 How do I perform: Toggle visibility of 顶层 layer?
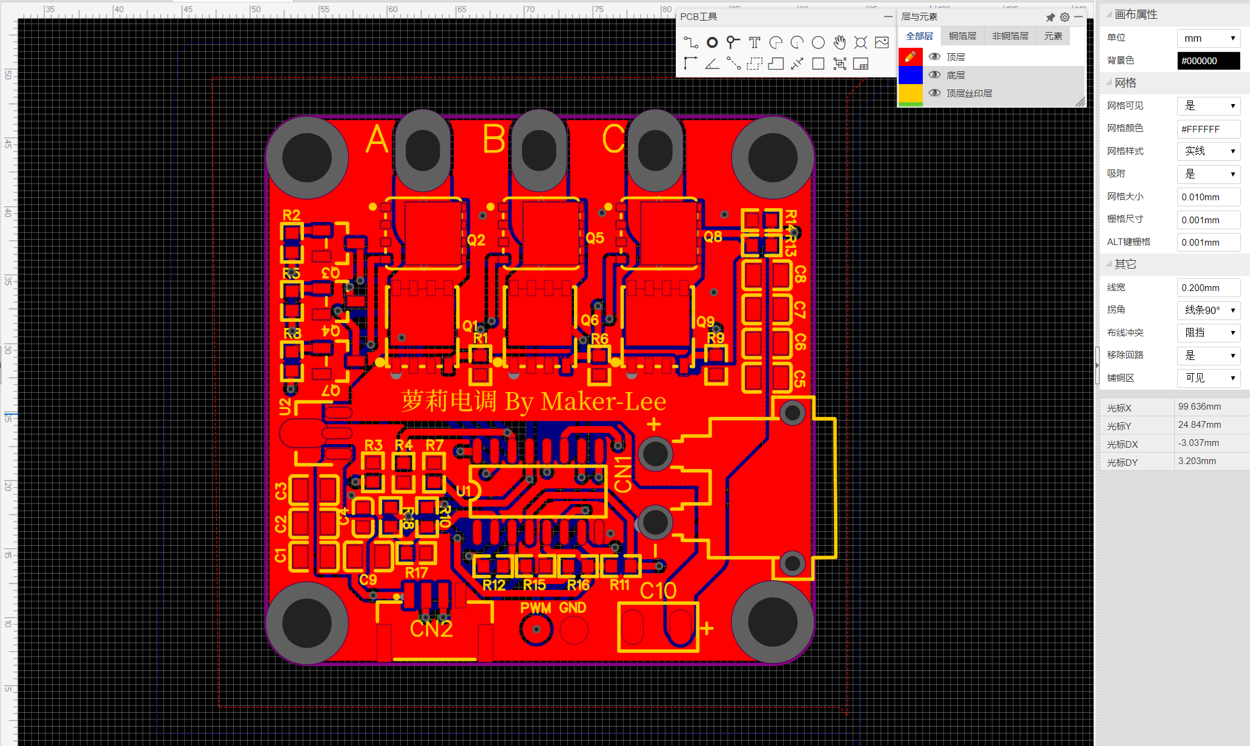(935, 57)
